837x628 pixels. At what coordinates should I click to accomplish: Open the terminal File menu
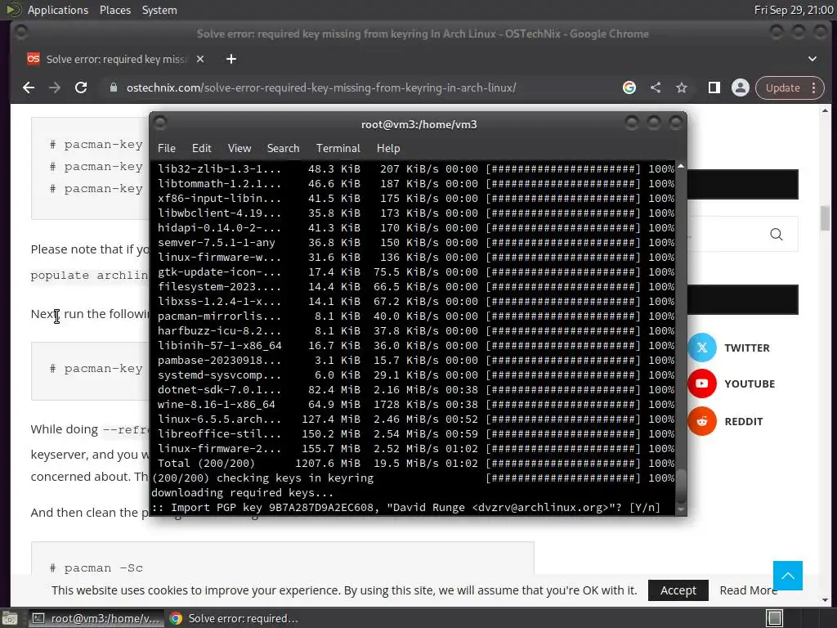(167, 148)
